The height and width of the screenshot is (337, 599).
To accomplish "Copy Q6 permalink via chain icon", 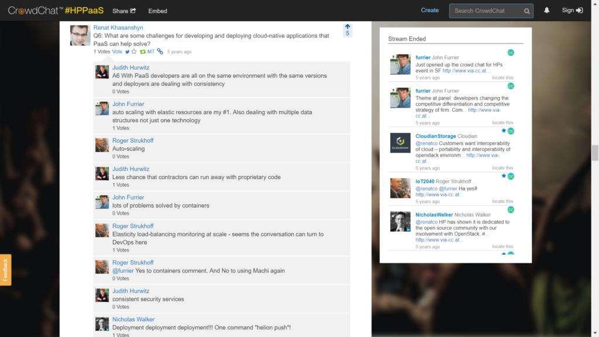I will (x=160, y=51).
